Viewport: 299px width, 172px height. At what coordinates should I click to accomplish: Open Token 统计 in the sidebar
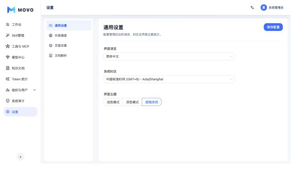point(20,79)
